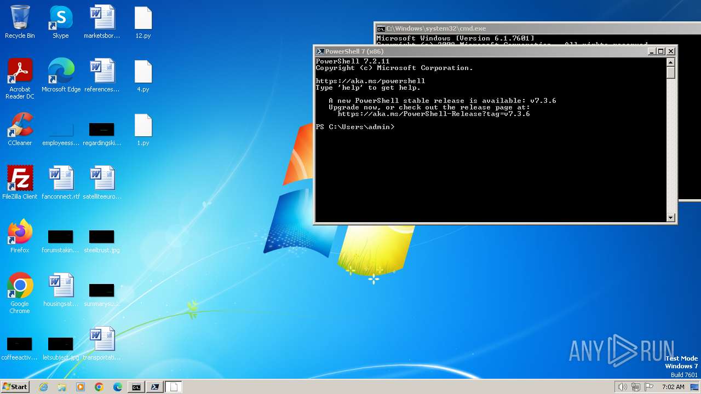Select the transportati Word document icon
Image resolution: width=701 pixels, height=394 pixels.
click(x=102, y=344)
